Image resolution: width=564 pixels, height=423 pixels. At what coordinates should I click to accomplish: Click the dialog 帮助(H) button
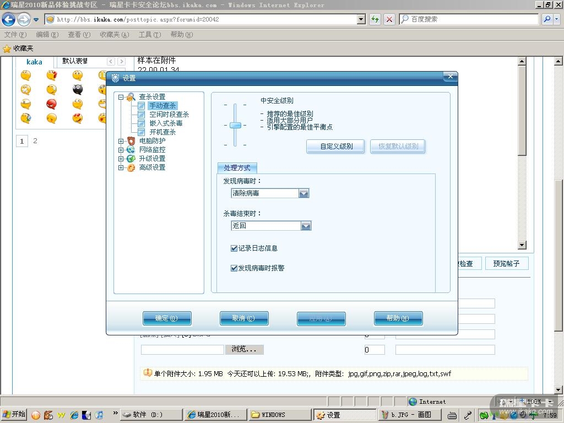pyautogui.click(x=398, y=318)
